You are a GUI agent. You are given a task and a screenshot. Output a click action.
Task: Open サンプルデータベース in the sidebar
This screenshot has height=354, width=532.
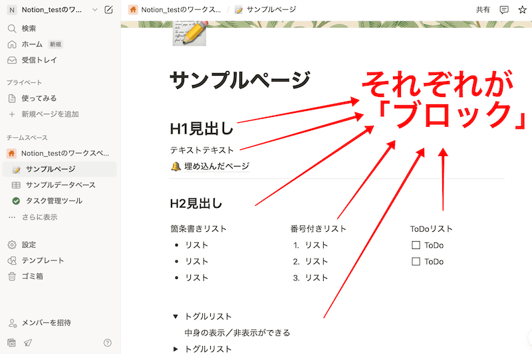[x=60, y=185]
